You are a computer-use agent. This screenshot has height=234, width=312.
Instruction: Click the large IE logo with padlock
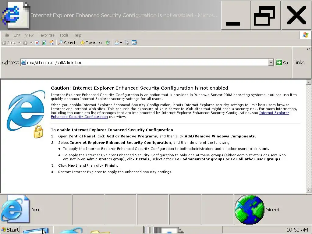[x=26, y=114]
